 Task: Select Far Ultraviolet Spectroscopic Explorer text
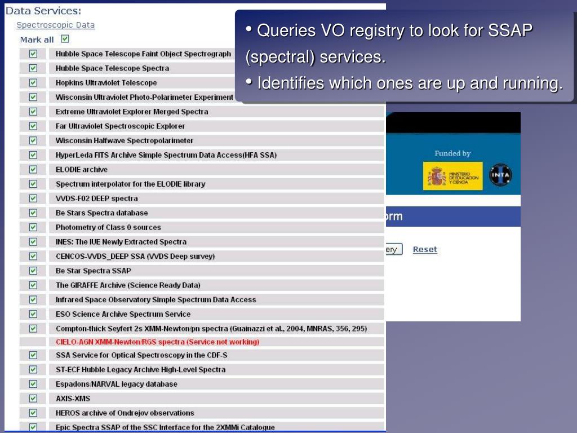tap(121, 126)
